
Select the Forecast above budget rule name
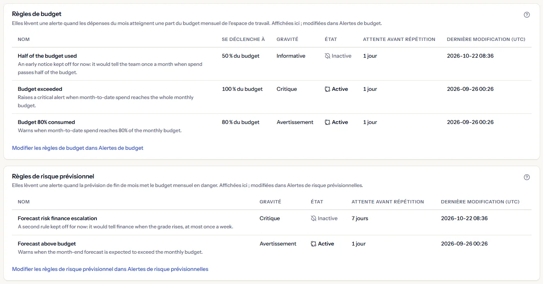click(47, 244)
